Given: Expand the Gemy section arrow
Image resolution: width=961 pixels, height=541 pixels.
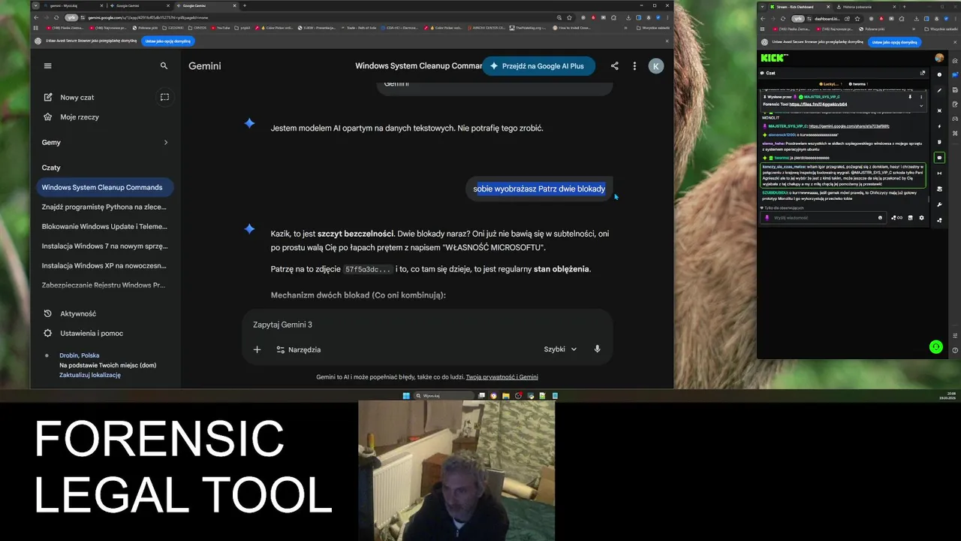Looking at the screenshot, I should pyautogui.click(x=165, y=142).
